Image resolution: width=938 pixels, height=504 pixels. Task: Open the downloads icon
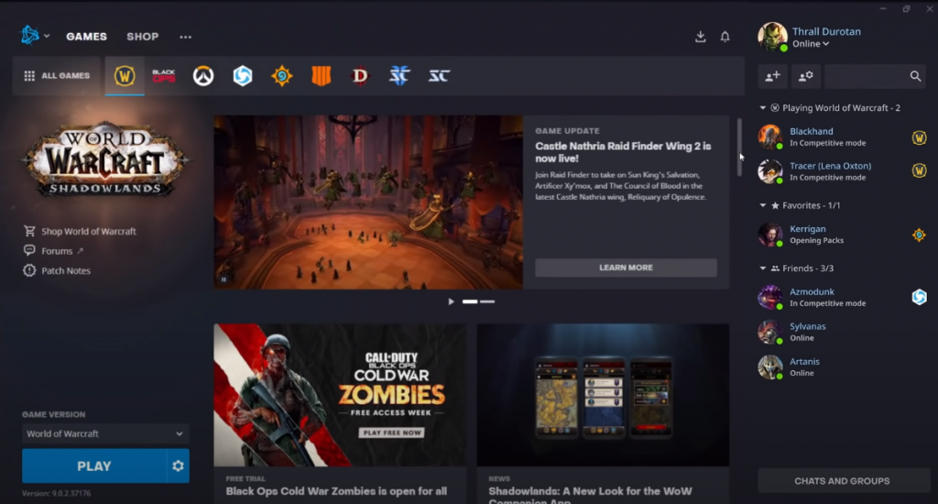701,37
